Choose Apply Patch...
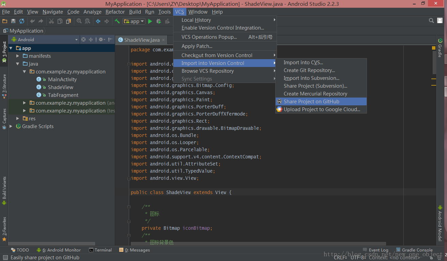 pyautogui.click(x=225, y=46)
